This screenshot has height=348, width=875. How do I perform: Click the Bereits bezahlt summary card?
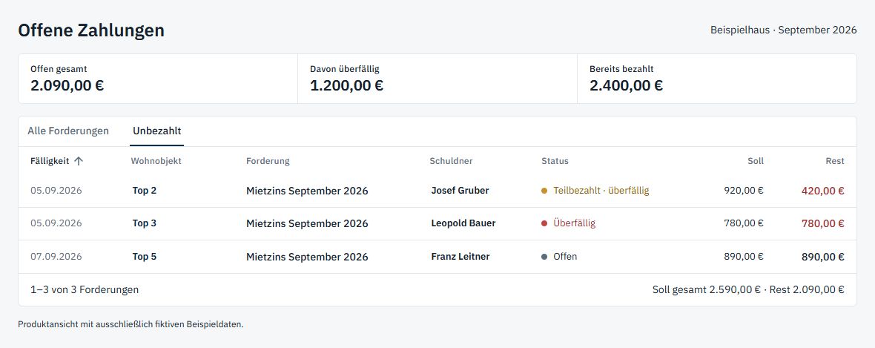[x=717, y=79]
